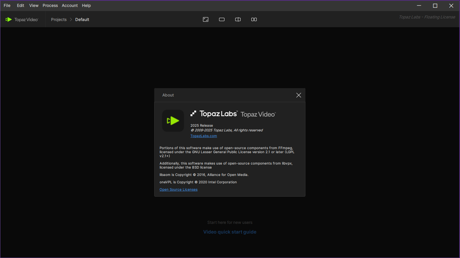Open the Help menu
The width and height of the screenshot is (460, 258).
[86, 5]
